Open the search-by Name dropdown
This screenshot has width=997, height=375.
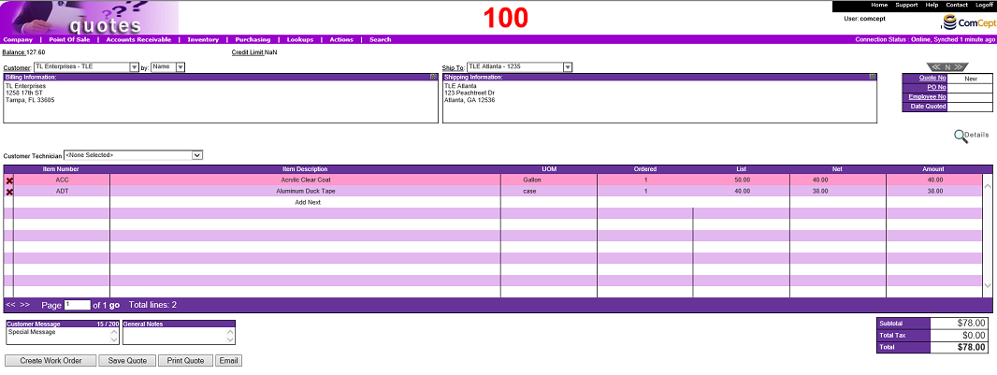point(180,67)
